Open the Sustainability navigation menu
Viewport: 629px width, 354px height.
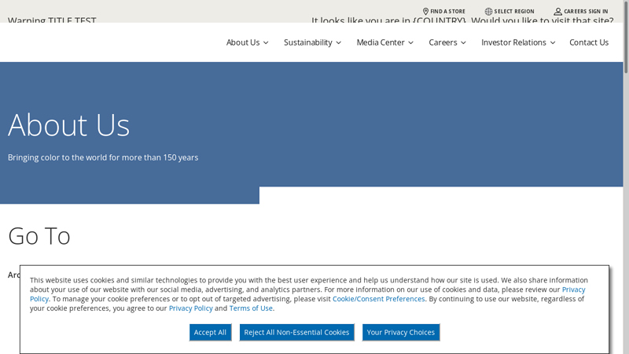(307, 42)
